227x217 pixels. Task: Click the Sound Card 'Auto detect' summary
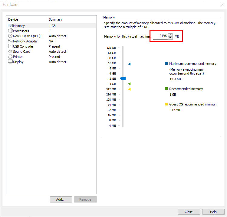58,52
